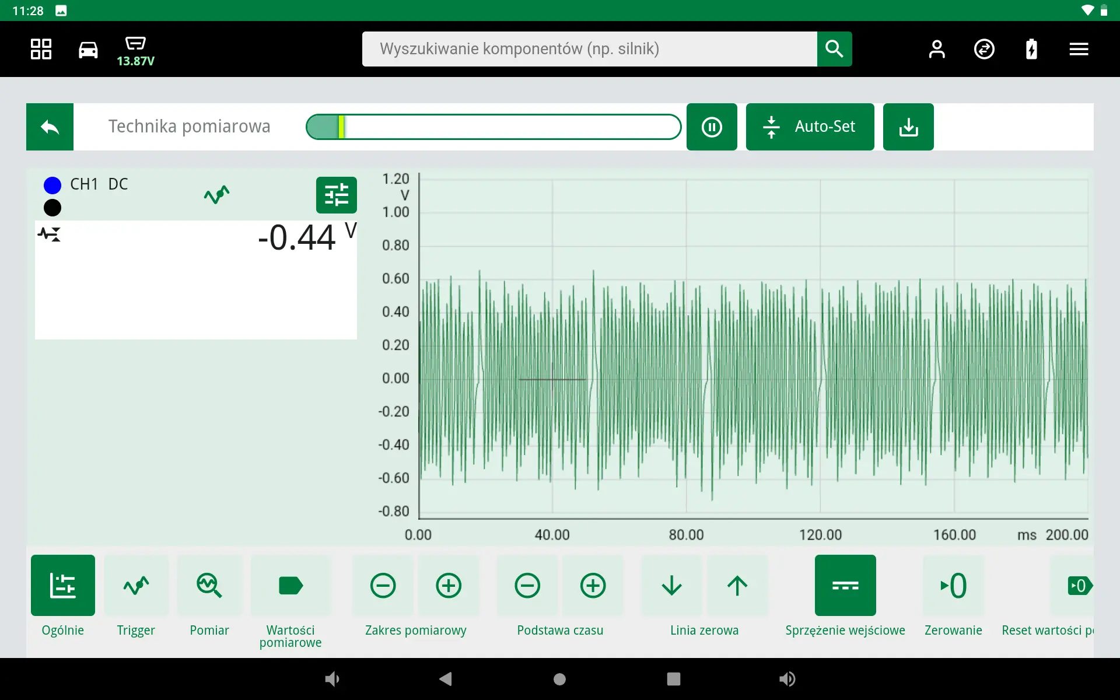Increase Podstawa czasu with plus
This screenshot has width=1120, height=700.
click(x=593, y=585)
